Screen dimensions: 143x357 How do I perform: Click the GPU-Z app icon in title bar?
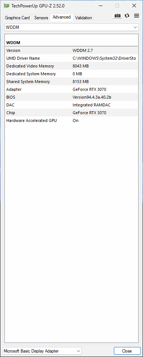[x=6, y=6]
